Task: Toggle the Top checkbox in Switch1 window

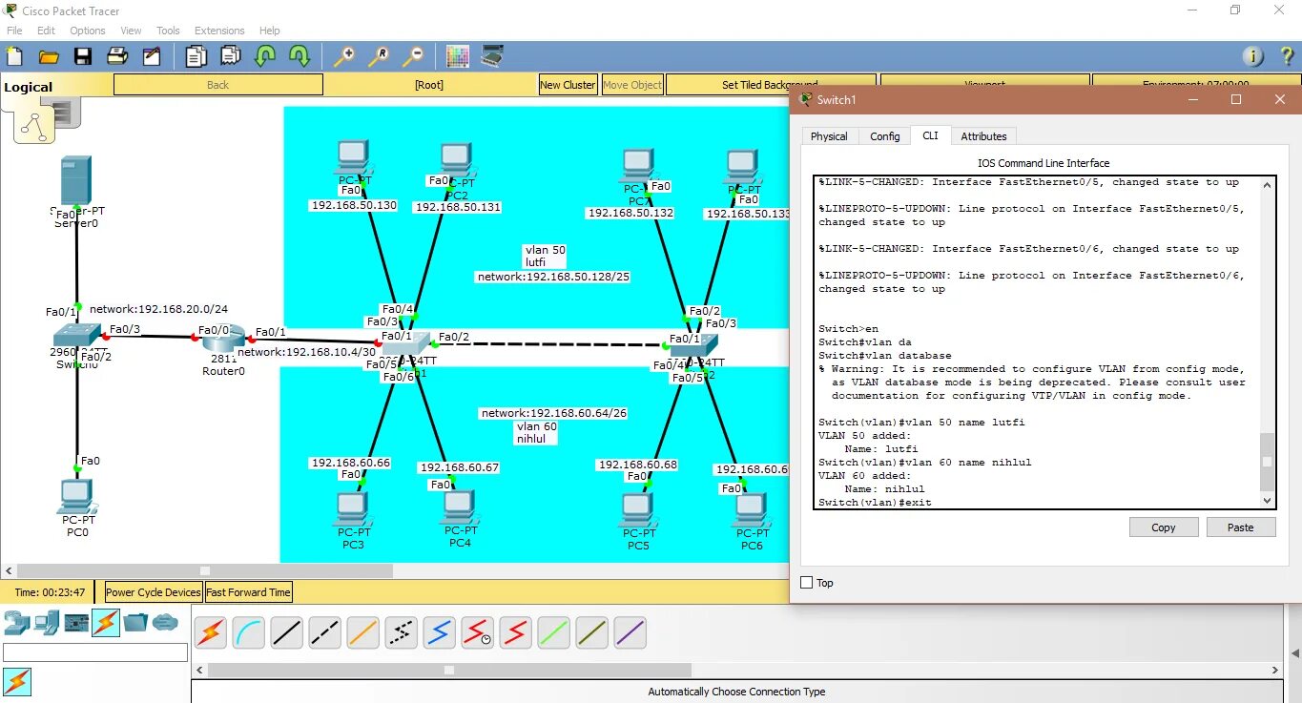Action: 807,583
